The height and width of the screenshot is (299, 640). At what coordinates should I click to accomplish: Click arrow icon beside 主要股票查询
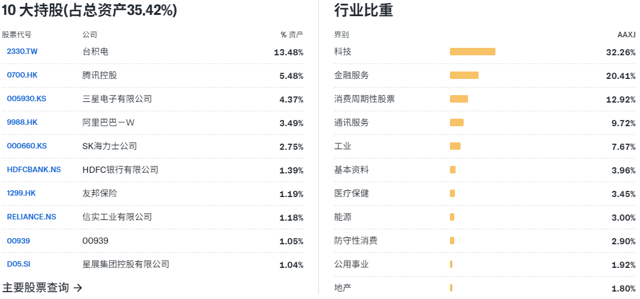pyautogui.click(x=78, y=287)
